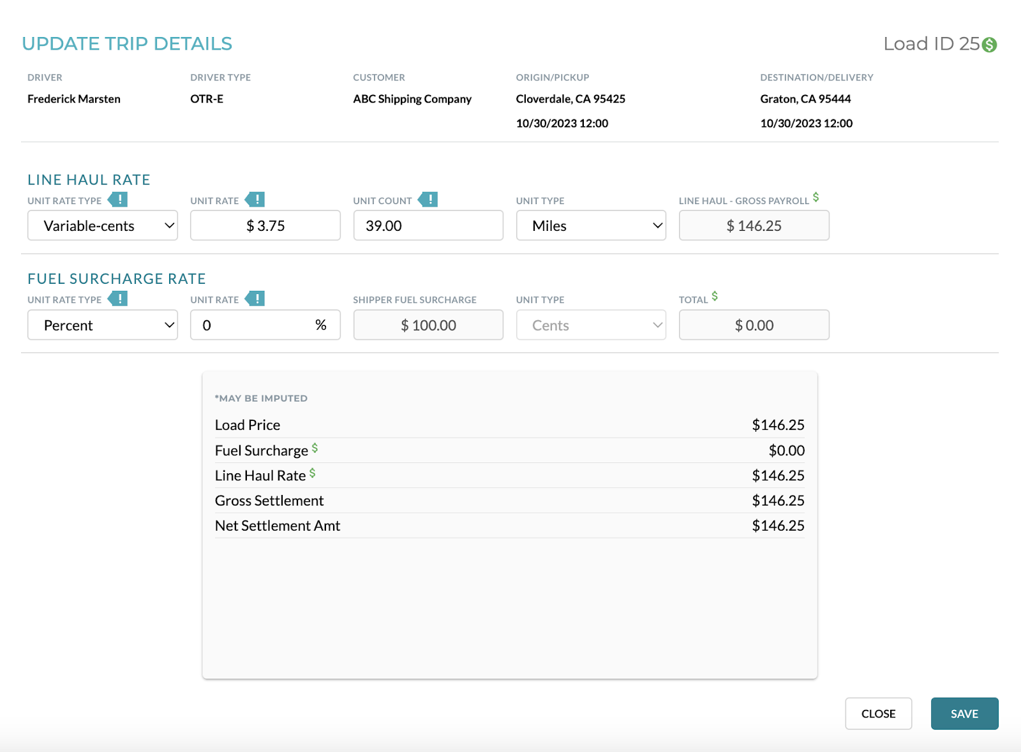The width and height of the screenshot is (1021, 752).
Task: Select the percent value field in Fuel Surcharge
Action: point(265,325)
